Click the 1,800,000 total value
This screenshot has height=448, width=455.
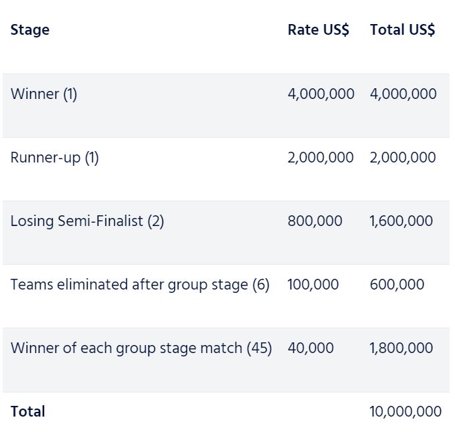point(401,348)
